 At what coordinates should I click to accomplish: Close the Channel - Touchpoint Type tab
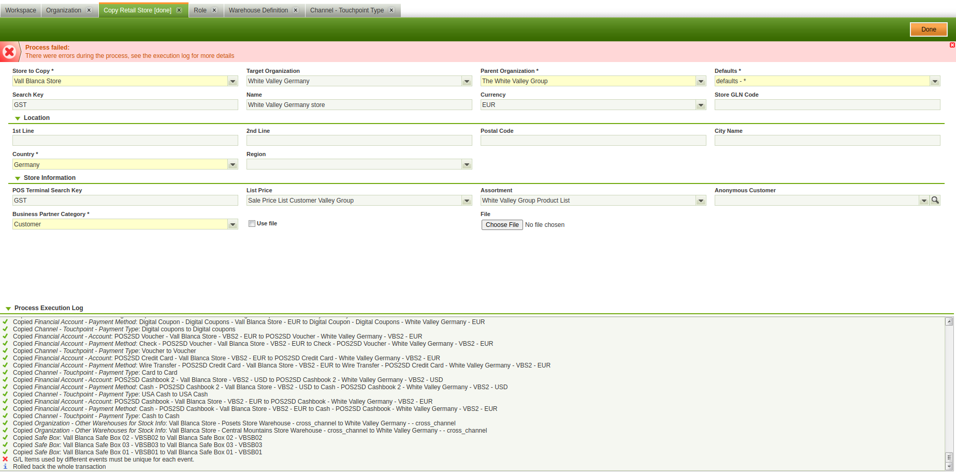point(392,10)
